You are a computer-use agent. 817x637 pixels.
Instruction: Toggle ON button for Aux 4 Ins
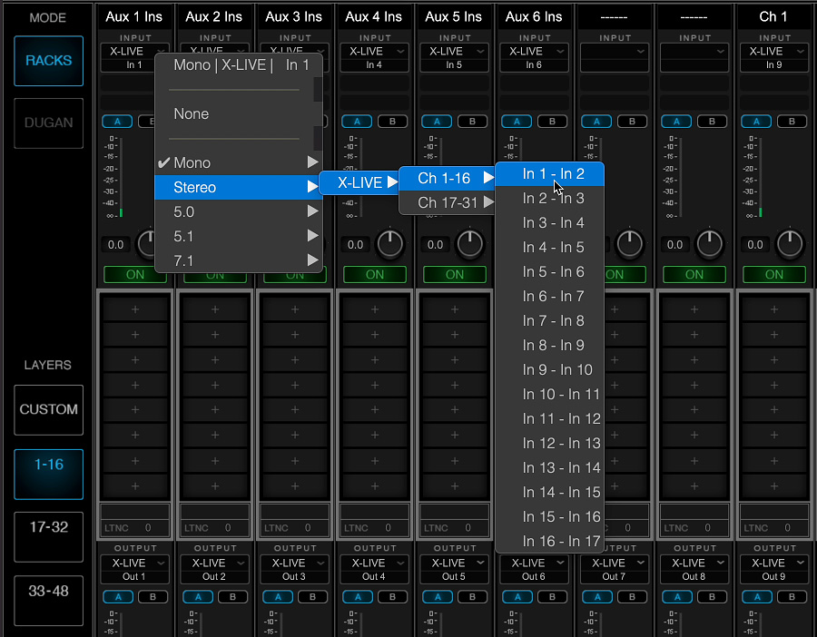(x=375, y=274)
